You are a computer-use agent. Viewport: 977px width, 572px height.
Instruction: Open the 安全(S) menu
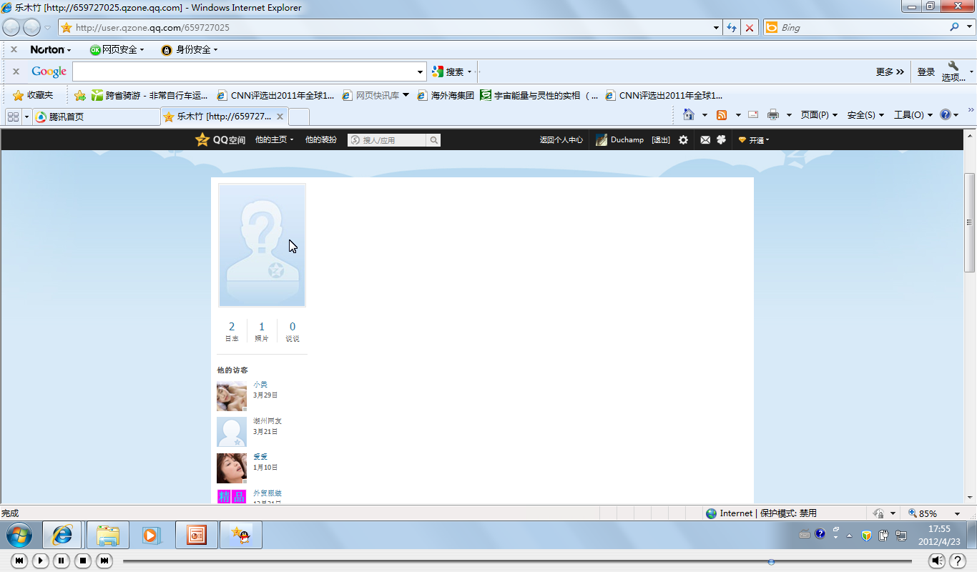(x=865, y=114)
